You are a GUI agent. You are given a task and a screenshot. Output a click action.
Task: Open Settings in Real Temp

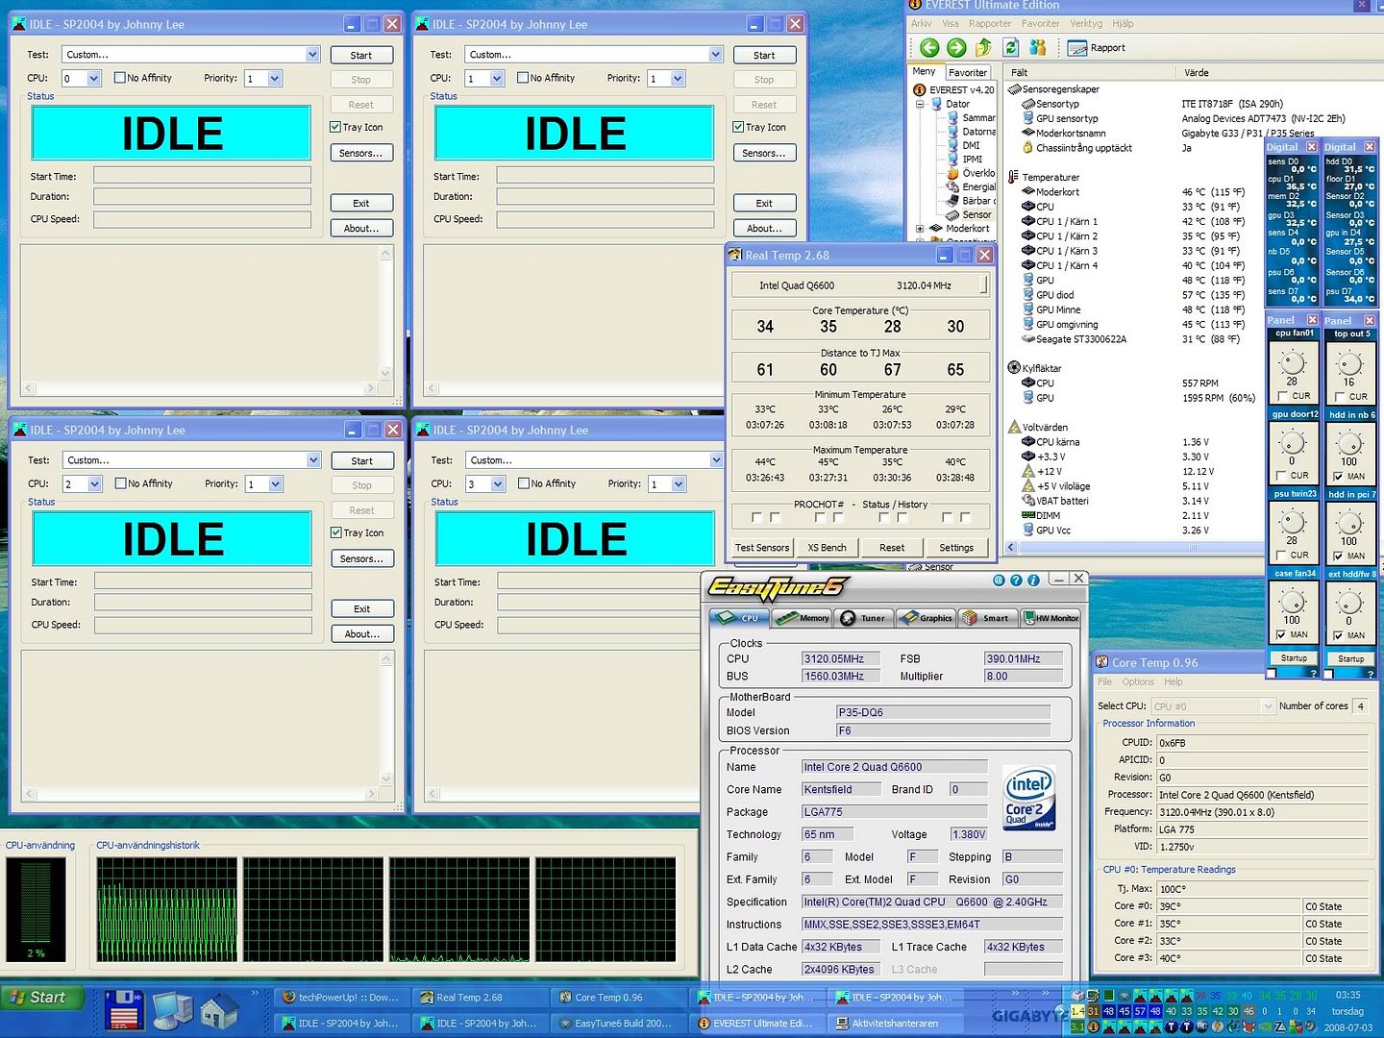(956, 547)
